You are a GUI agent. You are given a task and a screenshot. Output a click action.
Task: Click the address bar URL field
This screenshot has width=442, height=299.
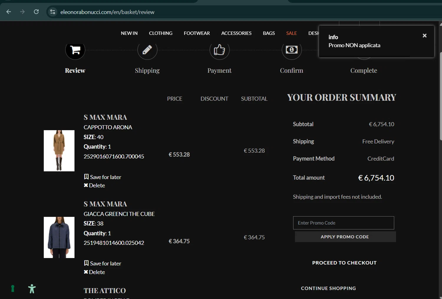click(107, 12)
